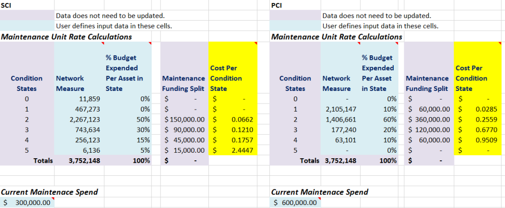This screenshot has height=208, width=505.
Task: Click SCI 'Data does not need' note
Action: pyautogui.click(x=110, y=16)
